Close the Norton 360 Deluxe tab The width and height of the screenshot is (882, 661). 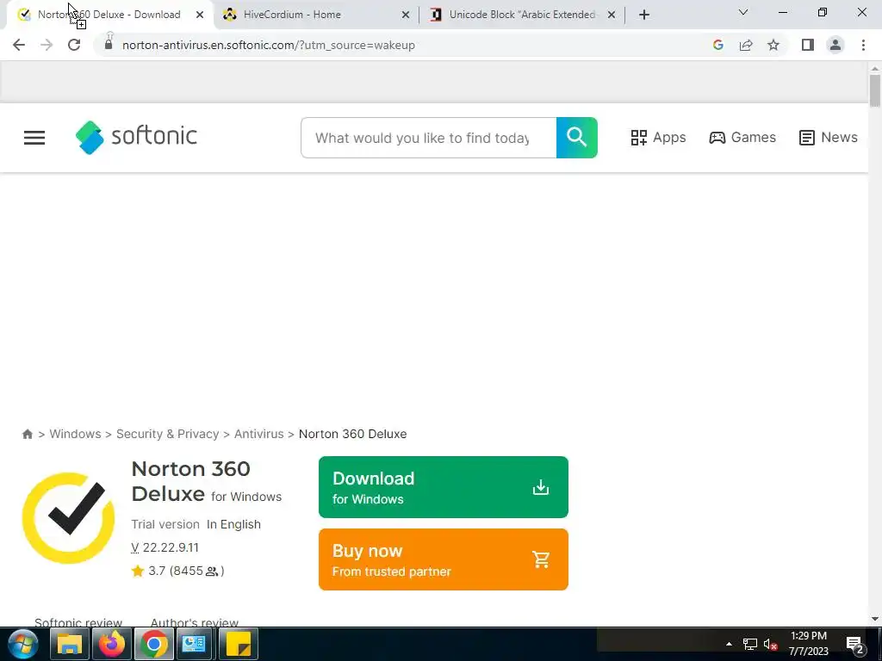200,15
